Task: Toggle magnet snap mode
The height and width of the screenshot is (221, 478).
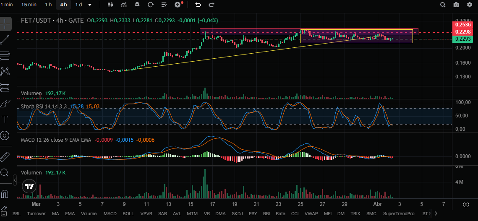Action: pyautogui.click(x=5, y=194)
